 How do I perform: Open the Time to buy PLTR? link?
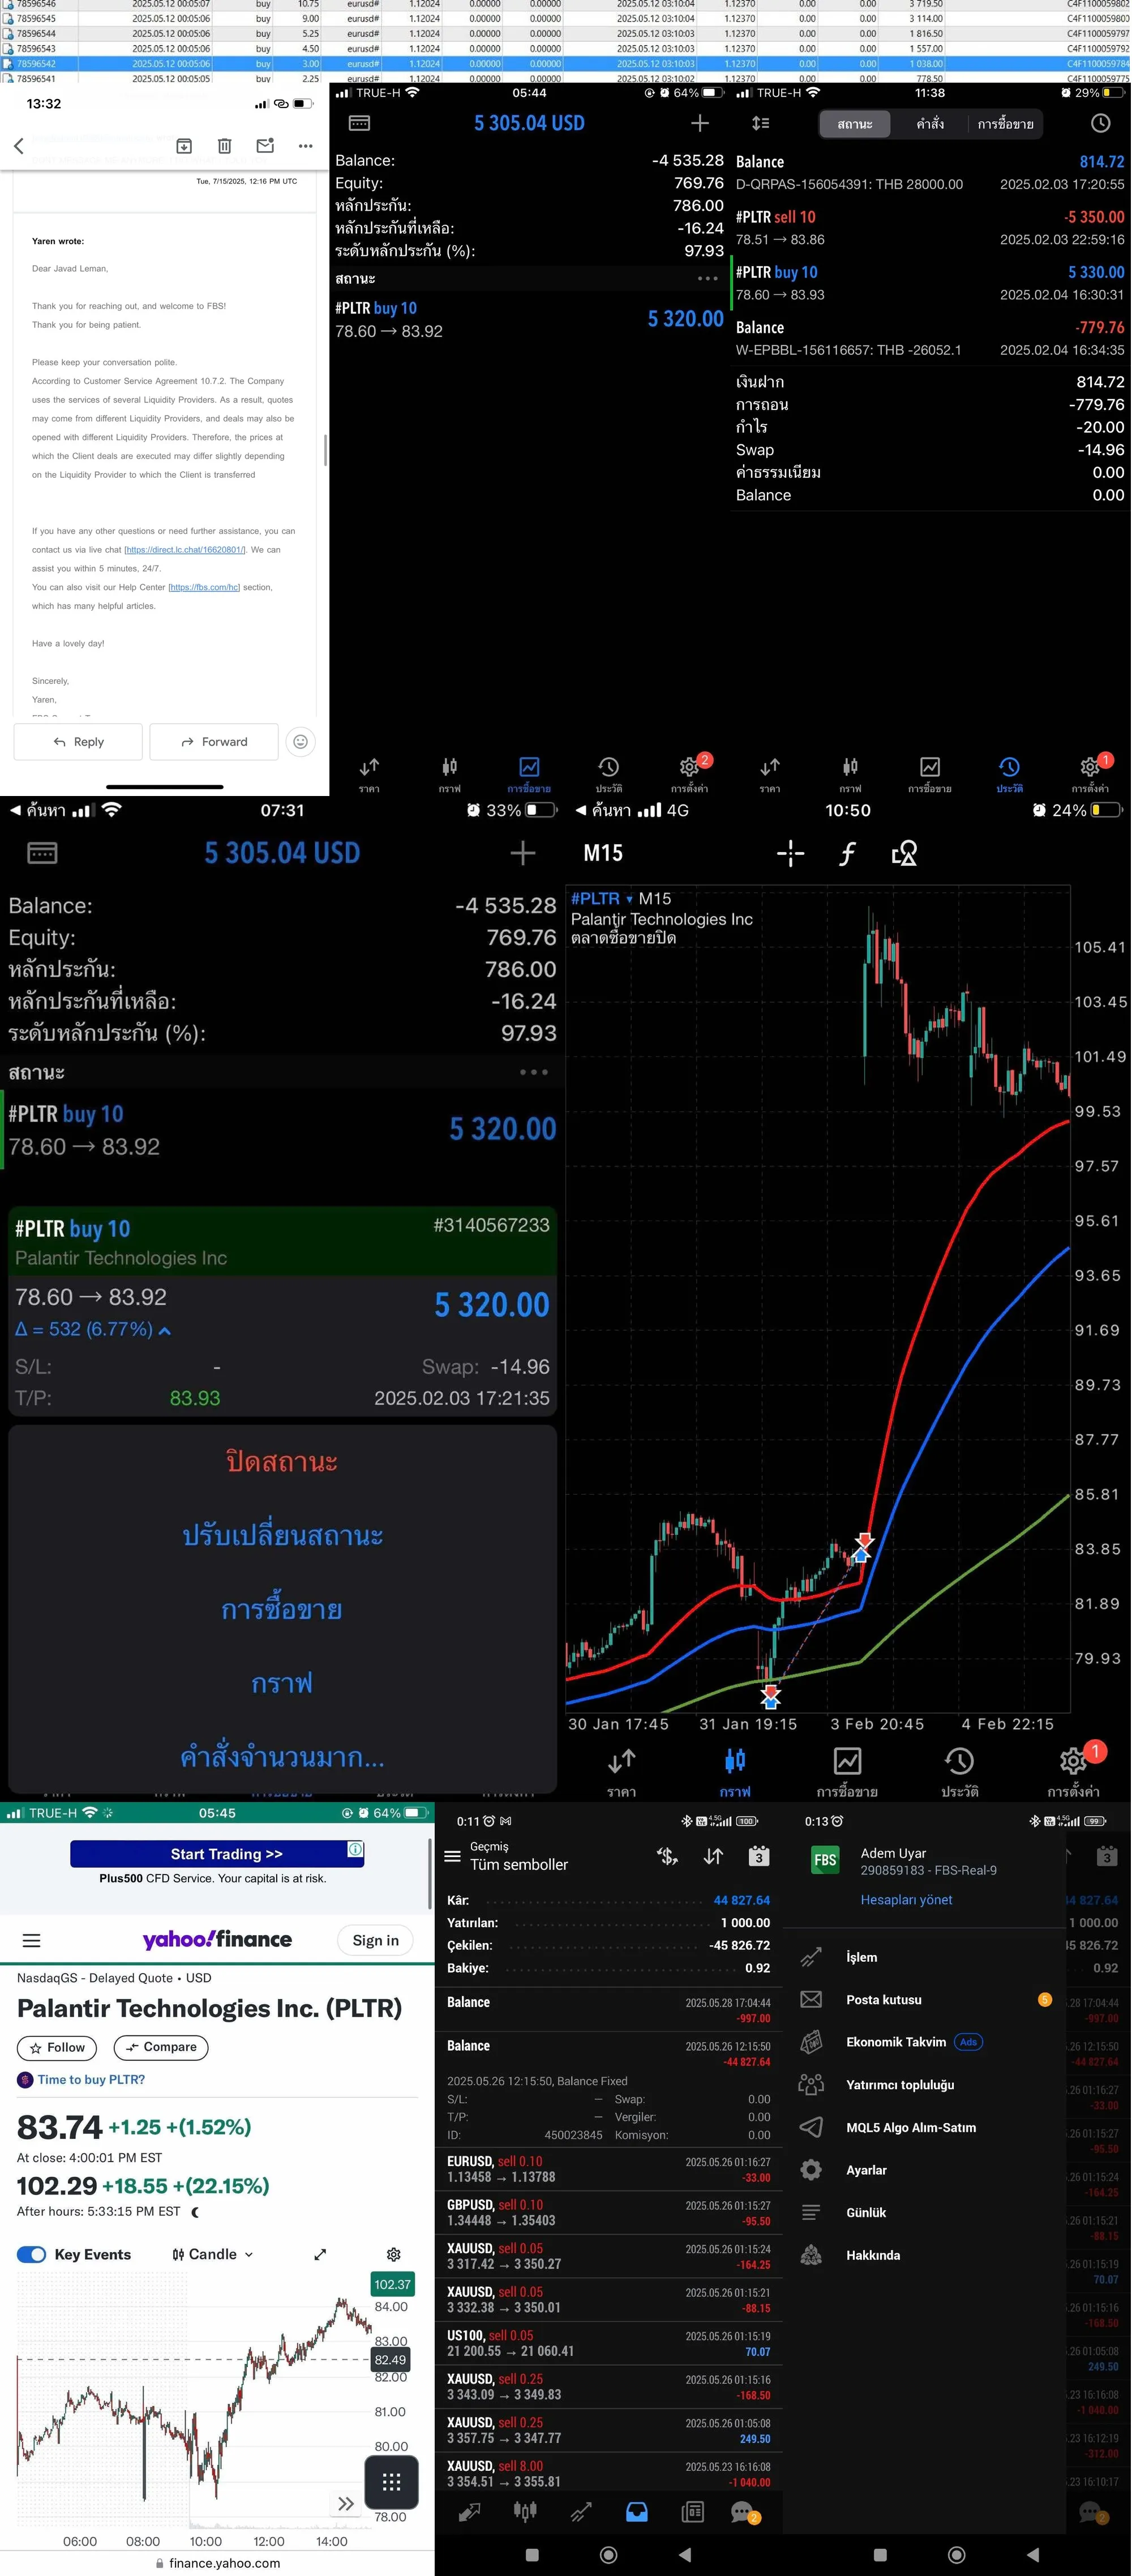[91, 2079]
